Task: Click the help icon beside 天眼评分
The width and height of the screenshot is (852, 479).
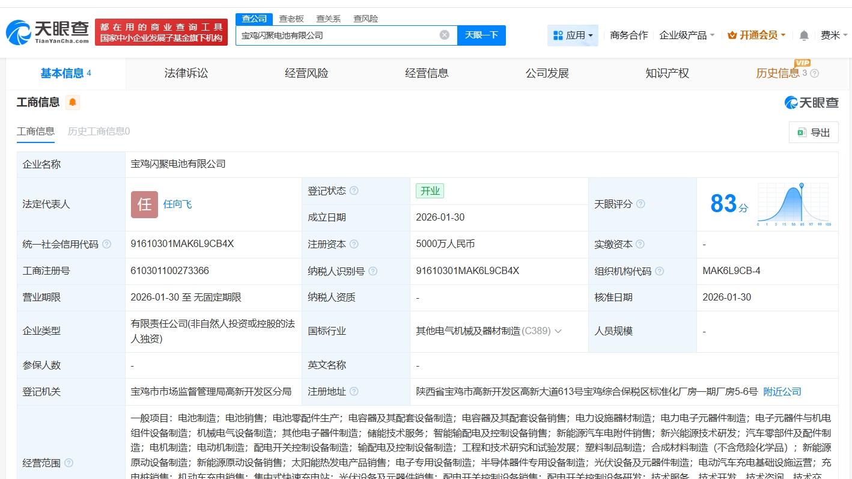Action: point(641,204)
